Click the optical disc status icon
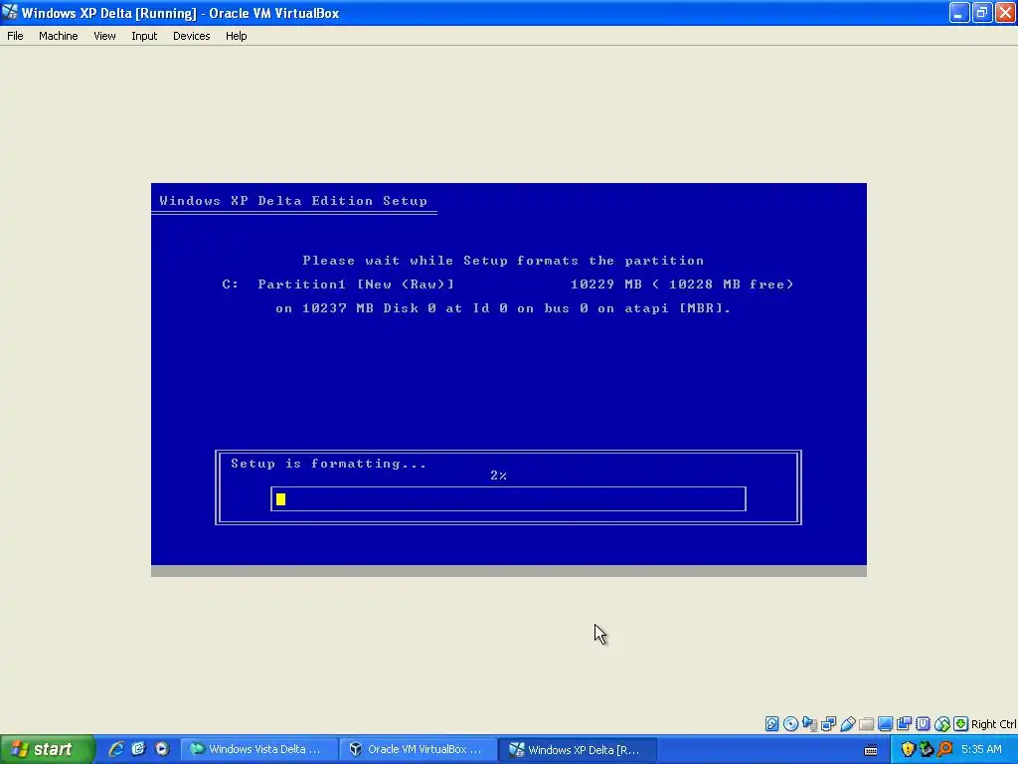 click(790, 724)
